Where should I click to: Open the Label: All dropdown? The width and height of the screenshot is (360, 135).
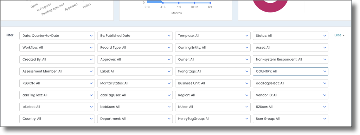pos(135,72)
